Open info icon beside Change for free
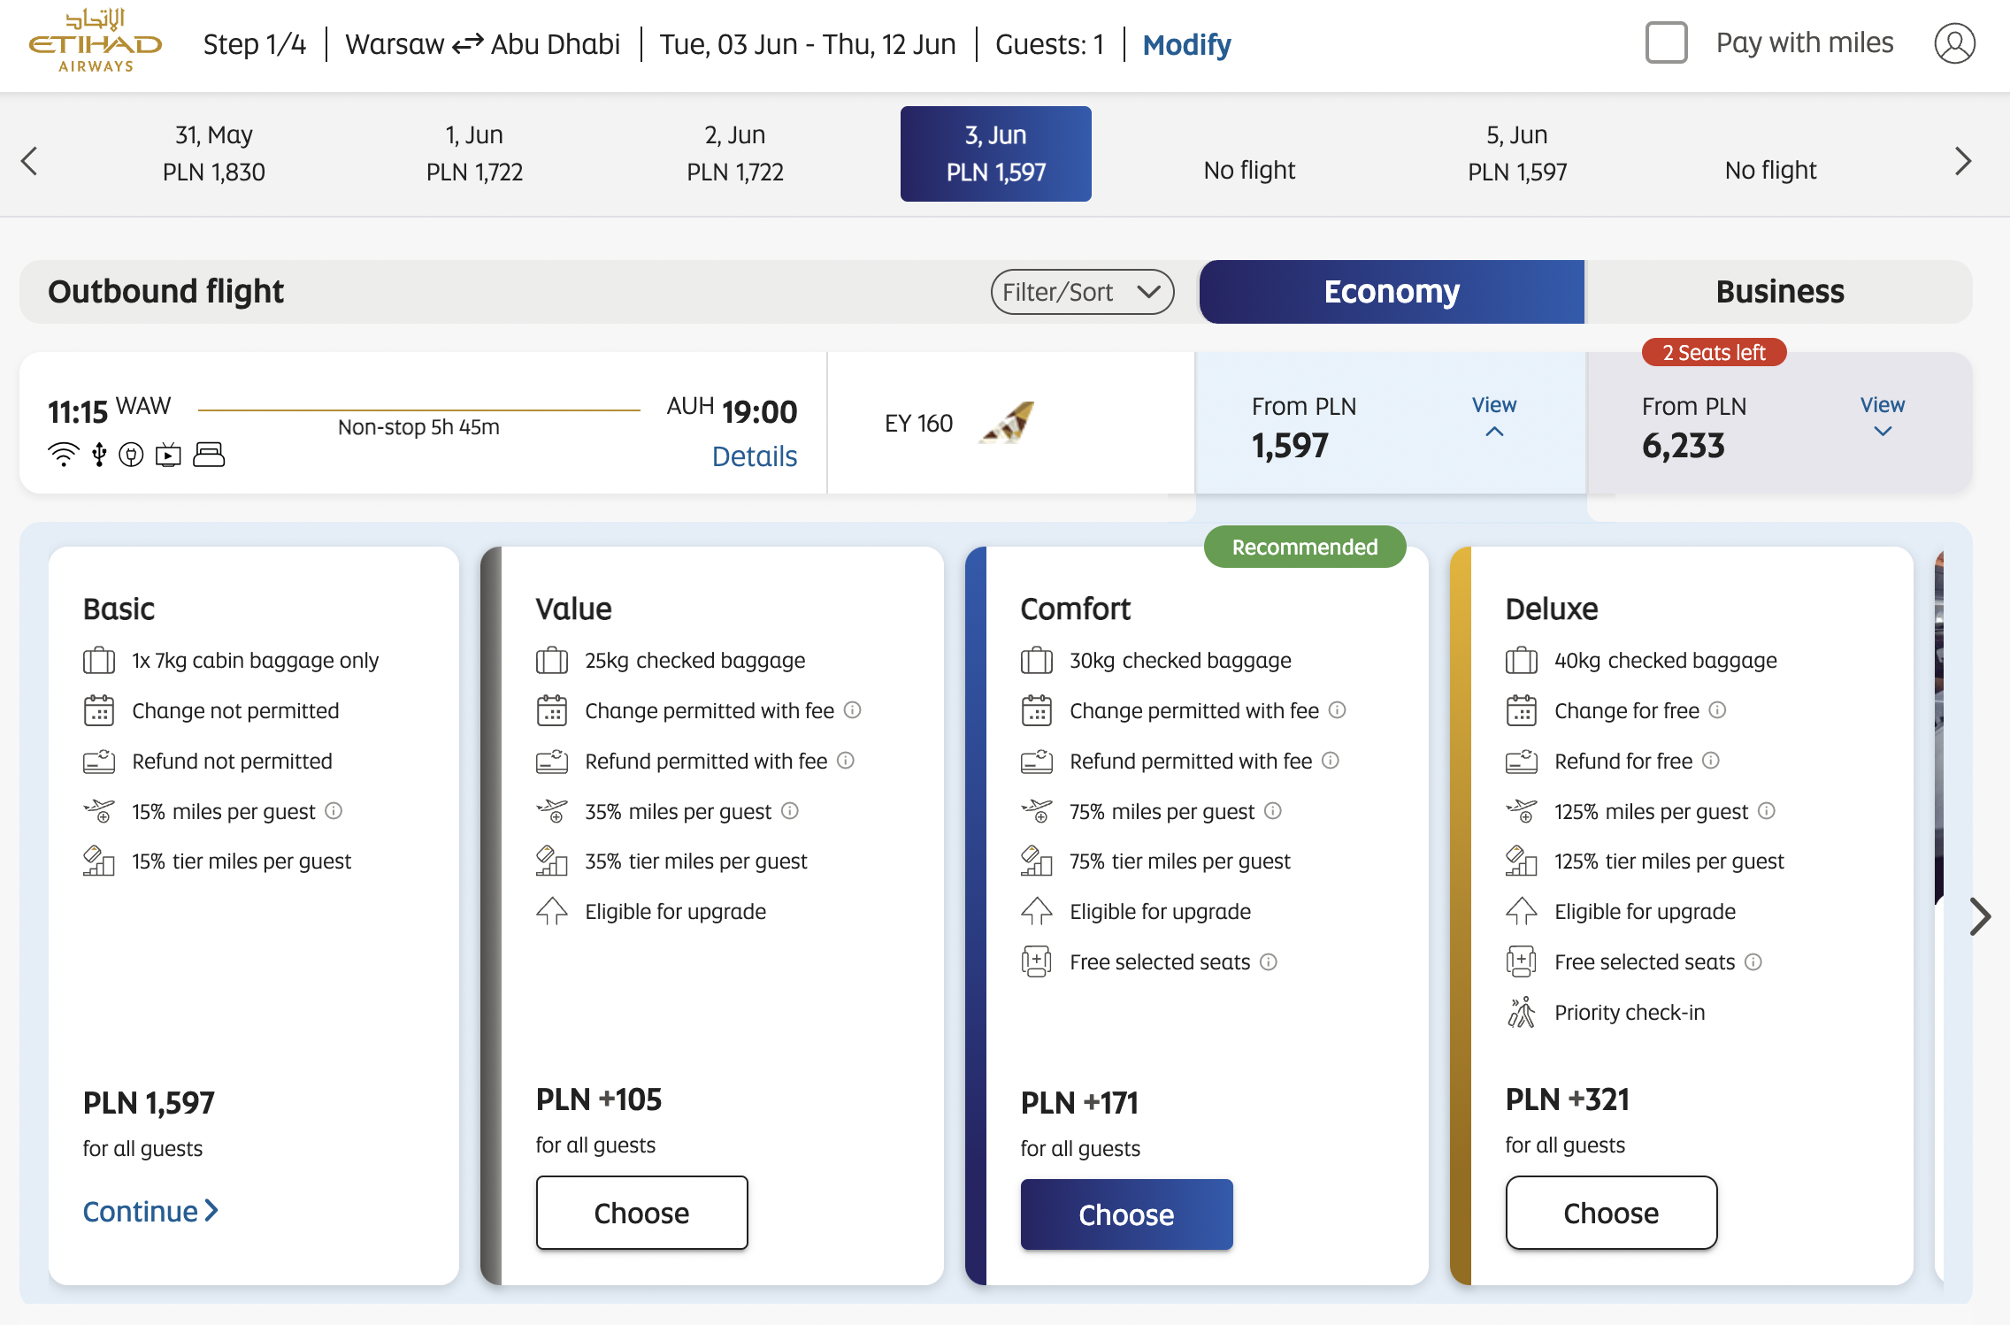This screenshot has height=1325, width=2010. pyautogui.click(x=1717, y=710)
